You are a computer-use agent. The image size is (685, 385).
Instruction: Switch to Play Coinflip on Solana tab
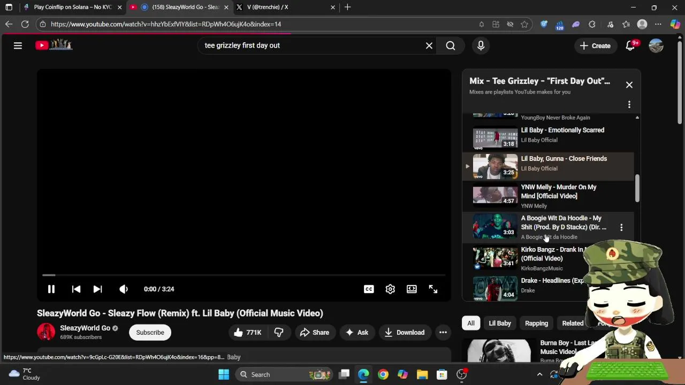pos(72,7)
